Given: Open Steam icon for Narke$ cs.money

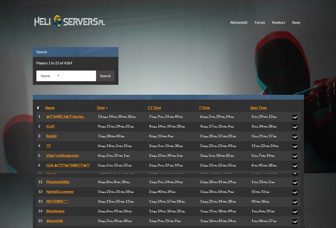Looking at the screenshot, I should 295,192.
